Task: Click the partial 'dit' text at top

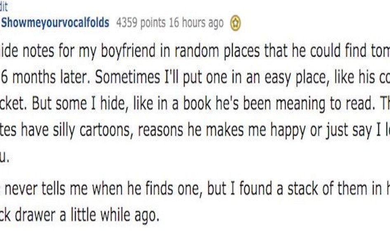Action: 4,6
